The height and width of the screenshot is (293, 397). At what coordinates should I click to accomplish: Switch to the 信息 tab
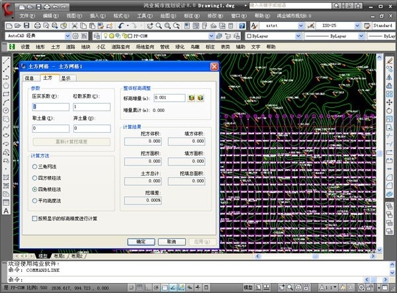29,78
